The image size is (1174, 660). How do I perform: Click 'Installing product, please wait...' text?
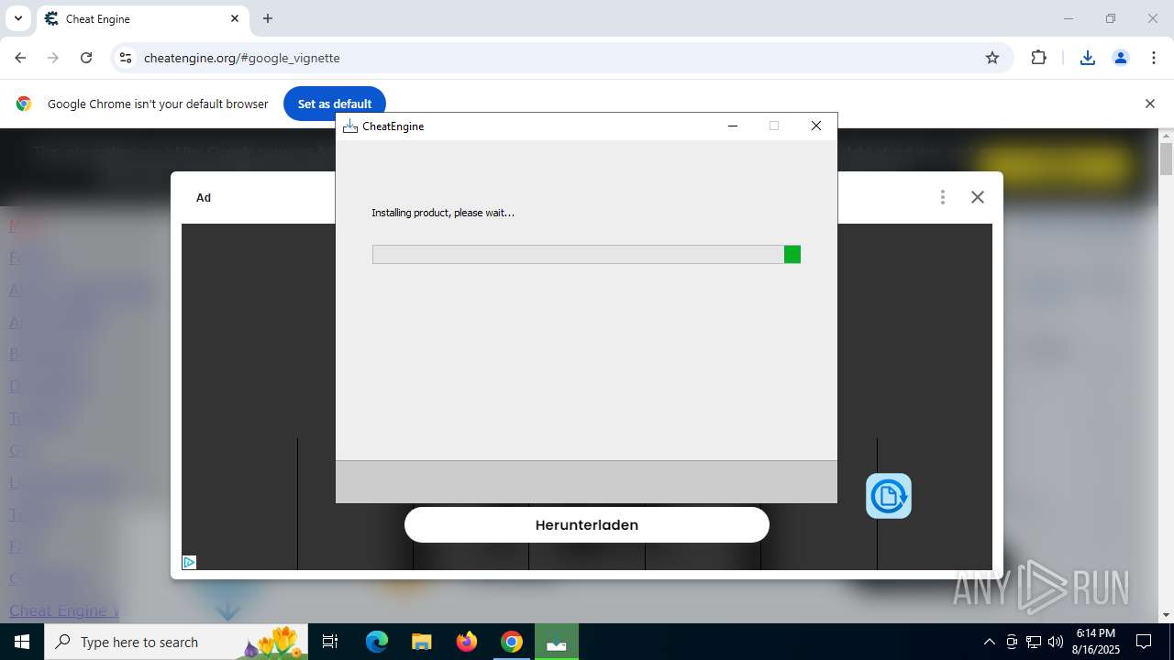443,213
